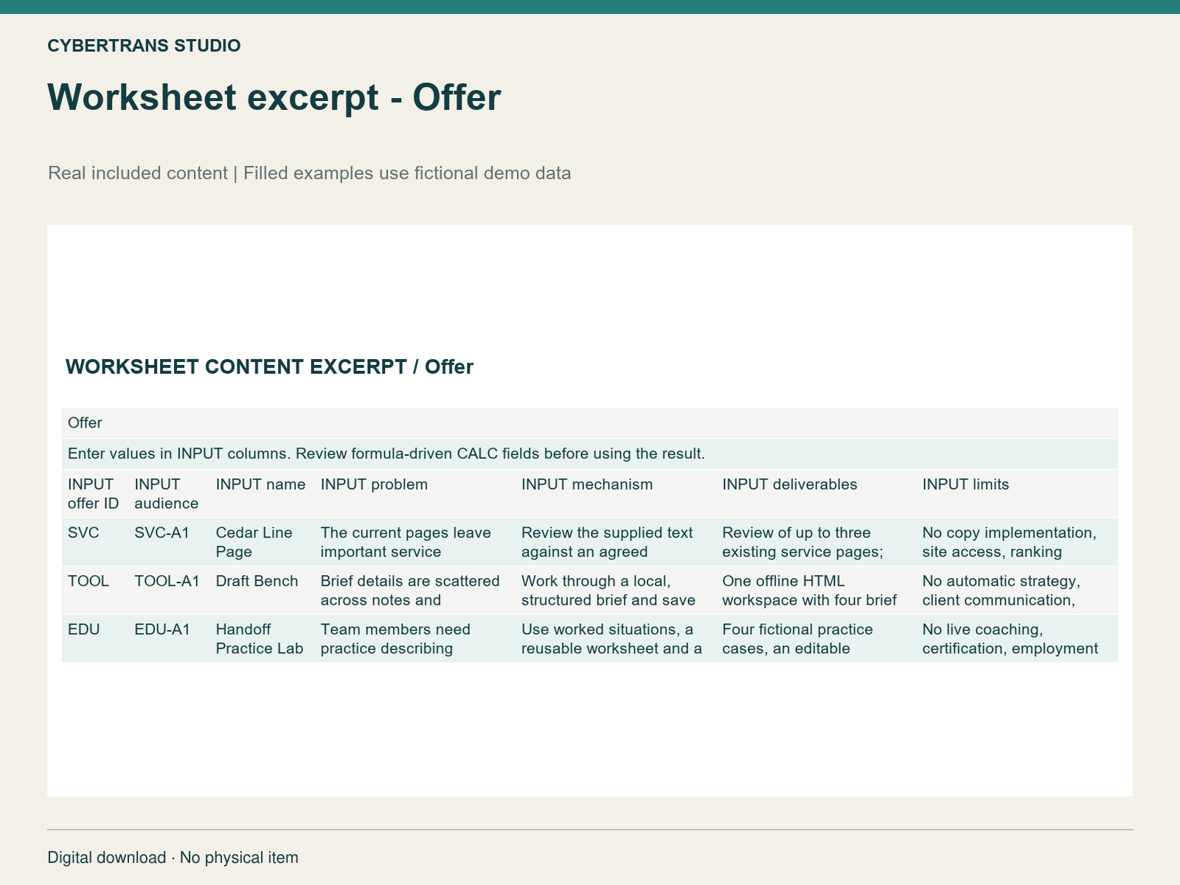Click the 'INPUT deliverables' column header
Screen dimensions: 1180x885
coord(816,494)
